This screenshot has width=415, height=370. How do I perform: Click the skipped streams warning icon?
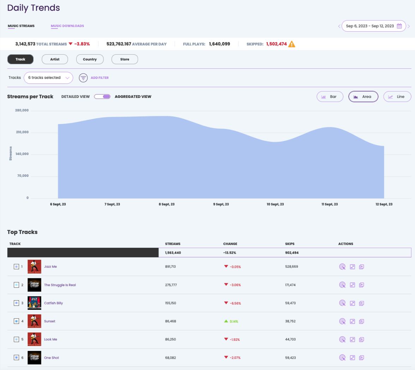pyautogui.click(x=291, y=44)
